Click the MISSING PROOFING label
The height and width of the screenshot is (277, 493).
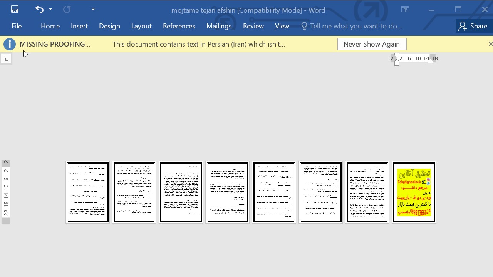pyautogui.click(x=55, y=44)
